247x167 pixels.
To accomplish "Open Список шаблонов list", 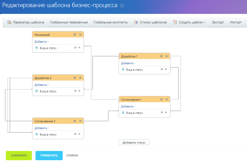I will pos(150,22).
